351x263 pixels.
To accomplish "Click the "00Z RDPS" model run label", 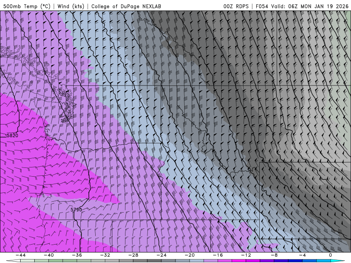I will [x=236, y=6].
